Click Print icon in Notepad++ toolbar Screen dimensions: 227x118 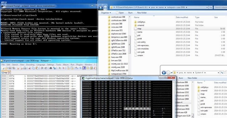(x=25, y=68)
